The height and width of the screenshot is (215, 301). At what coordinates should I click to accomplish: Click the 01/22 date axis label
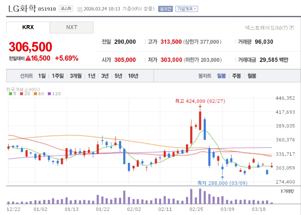103,209
